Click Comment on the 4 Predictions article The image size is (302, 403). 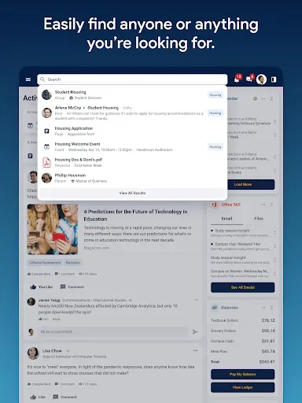pyautogui.click(x=72, y=287)
